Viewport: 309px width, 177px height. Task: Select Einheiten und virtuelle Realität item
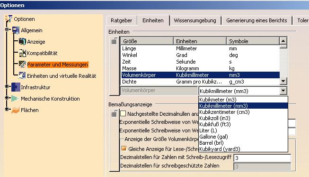click(62, 76)
